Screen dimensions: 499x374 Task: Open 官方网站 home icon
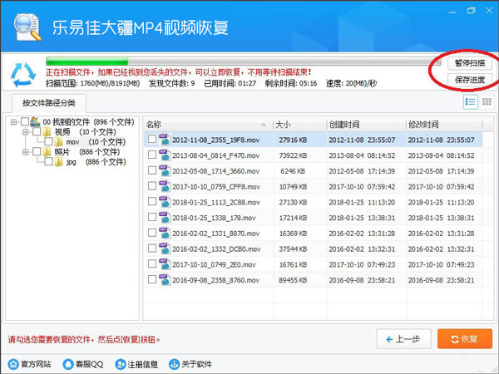click(x=13, y=364)
